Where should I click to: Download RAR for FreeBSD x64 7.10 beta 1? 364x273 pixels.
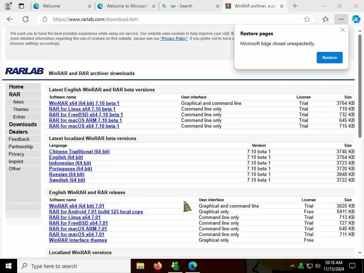(x=86, y=115)
